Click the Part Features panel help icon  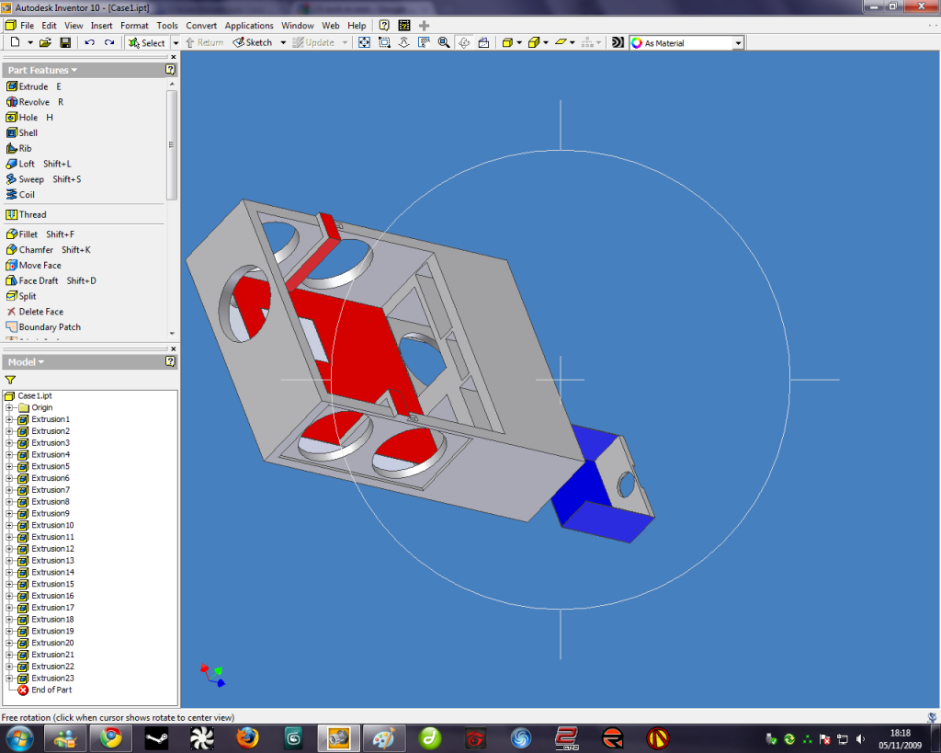coord(170,70)
